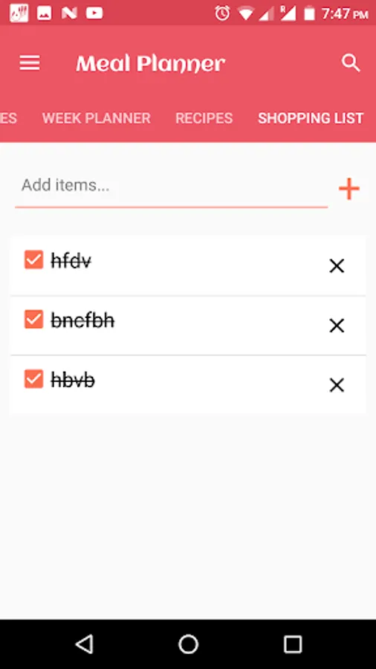Image resolution: width=376 pixels, height=669 pixels.
Task: Select the Shopping List tab
Action: [311, 118]
